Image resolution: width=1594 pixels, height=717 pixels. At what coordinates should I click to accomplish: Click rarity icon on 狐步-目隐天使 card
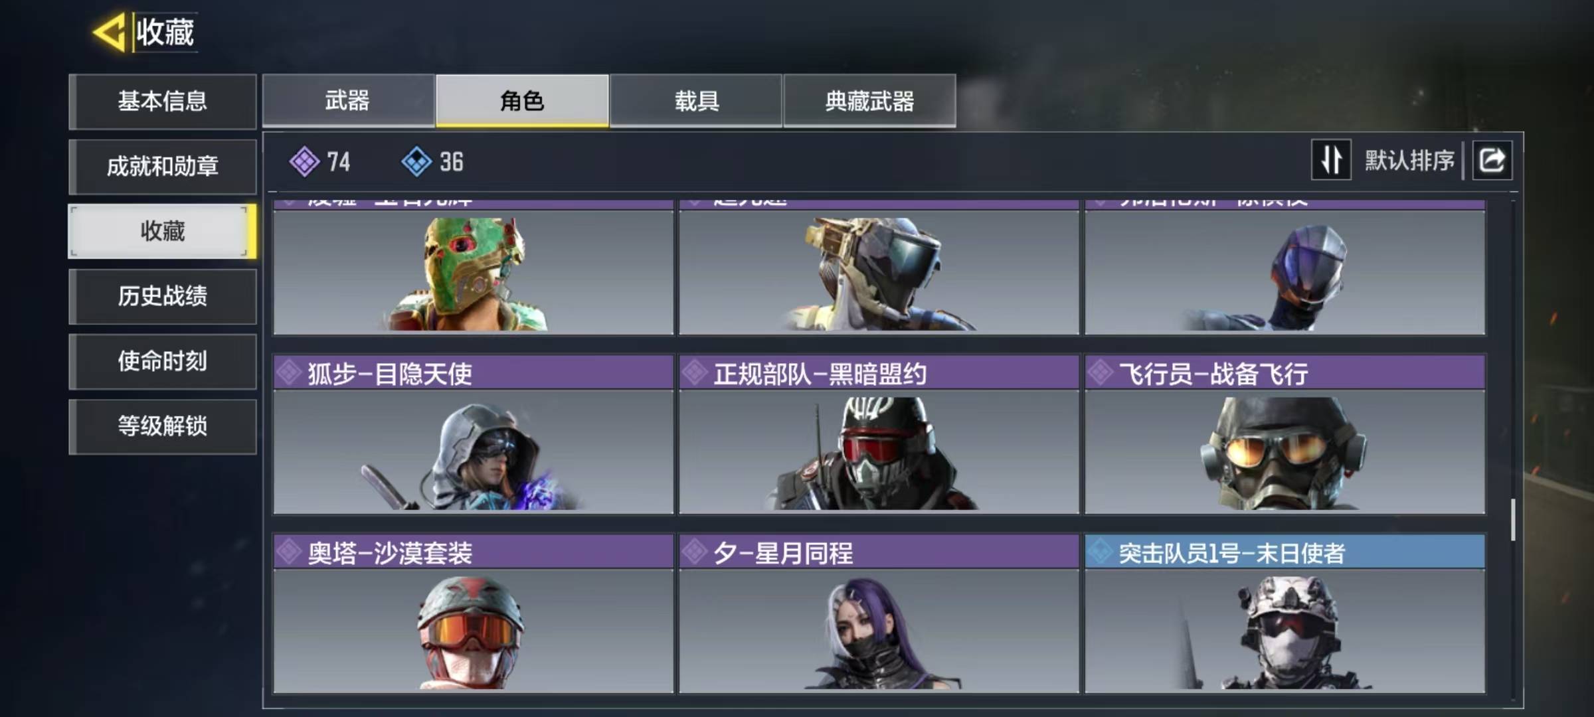point(290,372)
